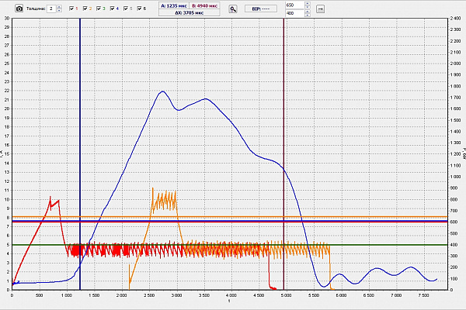The height and width of the screenshot is (310, 466).
Task: Increase line thickness with up arrow
Action: 59,7
